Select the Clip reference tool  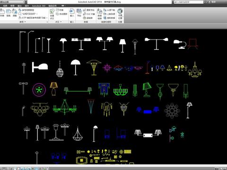click(x=9, y=13)
